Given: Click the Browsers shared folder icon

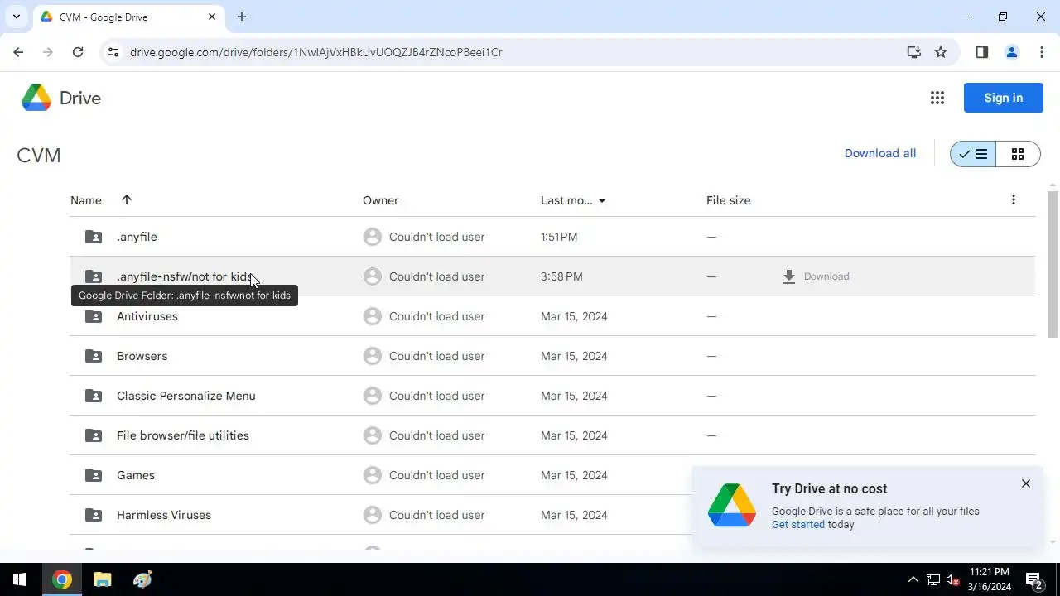Looking at the screenshot, I should pos(94,356).
